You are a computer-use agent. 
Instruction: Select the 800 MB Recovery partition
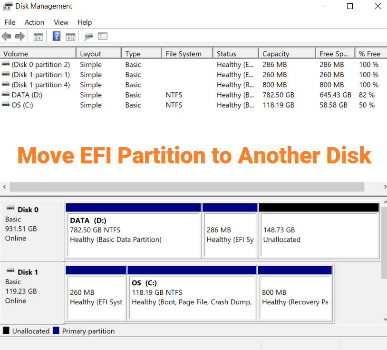tap(295, 293)
